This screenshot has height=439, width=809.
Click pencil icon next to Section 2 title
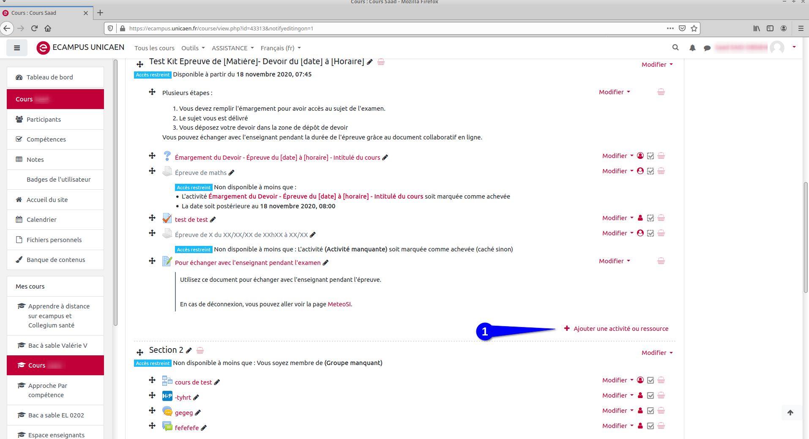click(189, 351)
